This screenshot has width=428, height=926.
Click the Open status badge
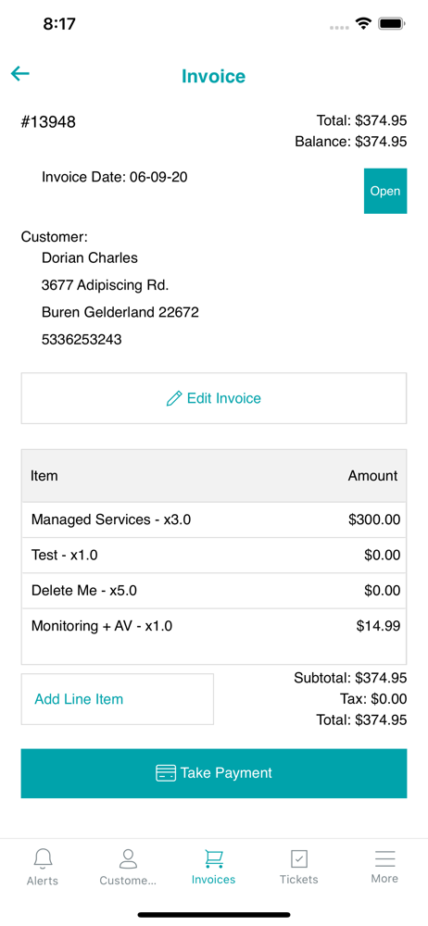(x=385, y=192)
